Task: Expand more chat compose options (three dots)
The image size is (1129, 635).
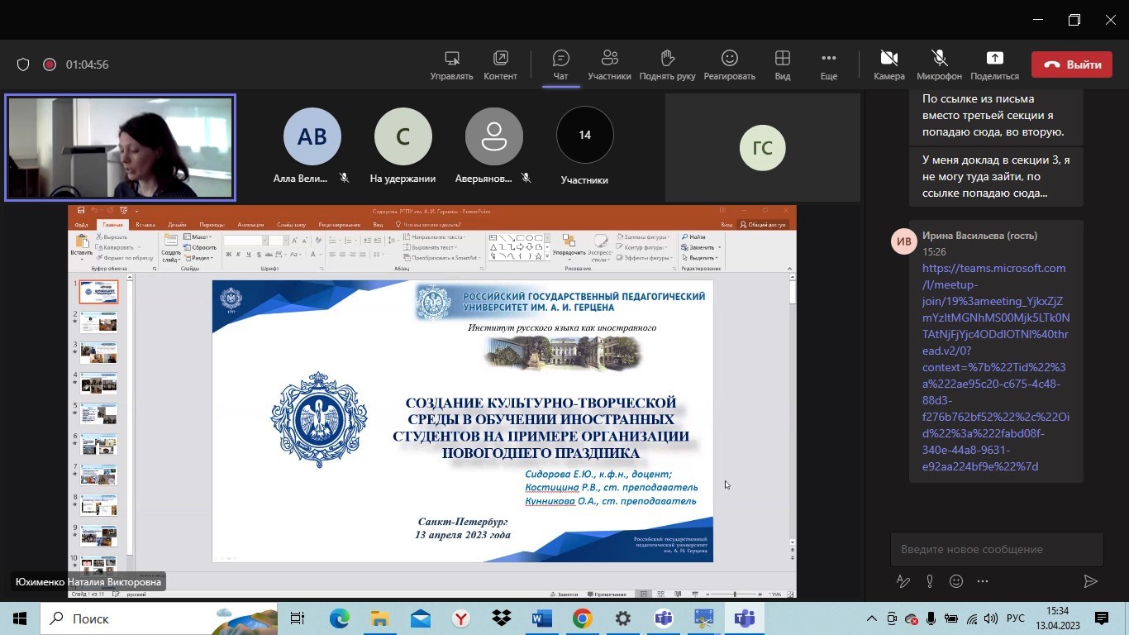Action: pos(983,581)
